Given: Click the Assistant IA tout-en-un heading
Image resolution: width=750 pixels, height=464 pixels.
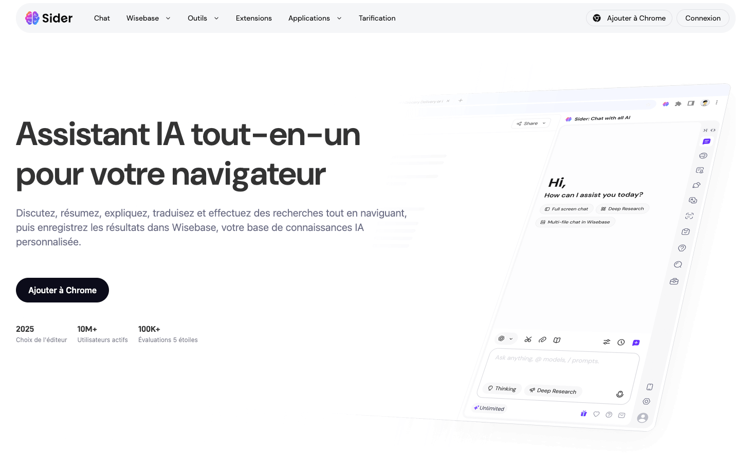Looking at the screenshot, I should pyautogui.click(x=188, y=154).
